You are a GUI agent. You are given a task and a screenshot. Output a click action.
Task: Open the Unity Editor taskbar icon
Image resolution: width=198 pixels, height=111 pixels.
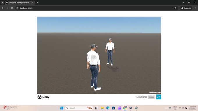(x=136, y=108)
